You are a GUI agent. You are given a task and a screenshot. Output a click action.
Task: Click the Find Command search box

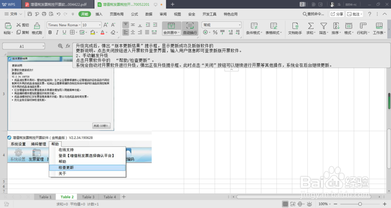point(314,14)
